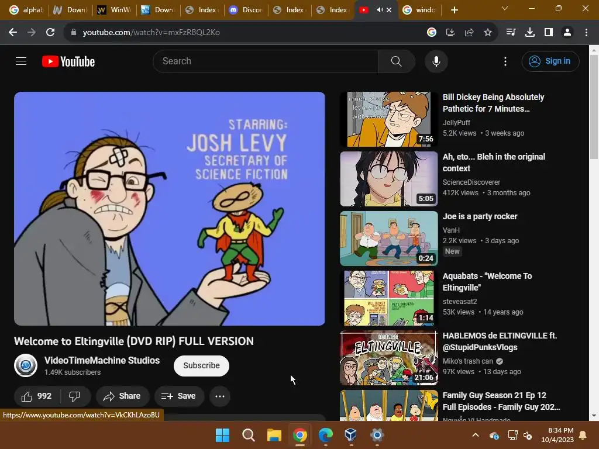599x449 pixels.
Task: Switch to the WinW tab
Action: (114, 10)
